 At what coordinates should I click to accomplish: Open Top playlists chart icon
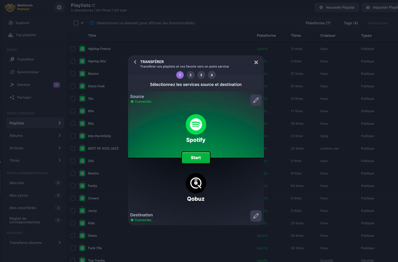[11, 35]
